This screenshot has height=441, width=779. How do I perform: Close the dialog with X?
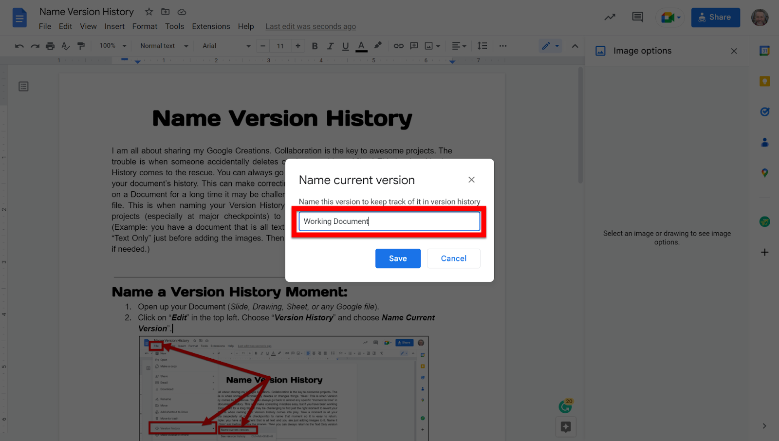(471, 180)
